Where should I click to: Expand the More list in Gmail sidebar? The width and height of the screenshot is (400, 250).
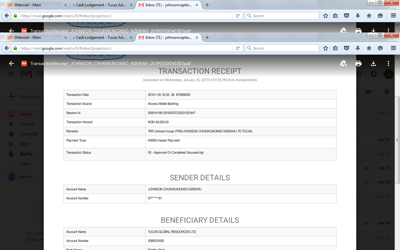point(25,164)
